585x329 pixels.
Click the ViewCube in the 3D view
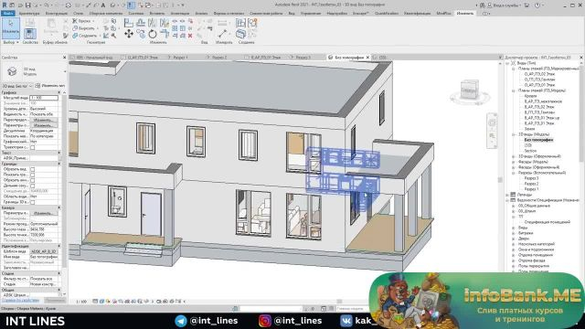tap(469, 90)
